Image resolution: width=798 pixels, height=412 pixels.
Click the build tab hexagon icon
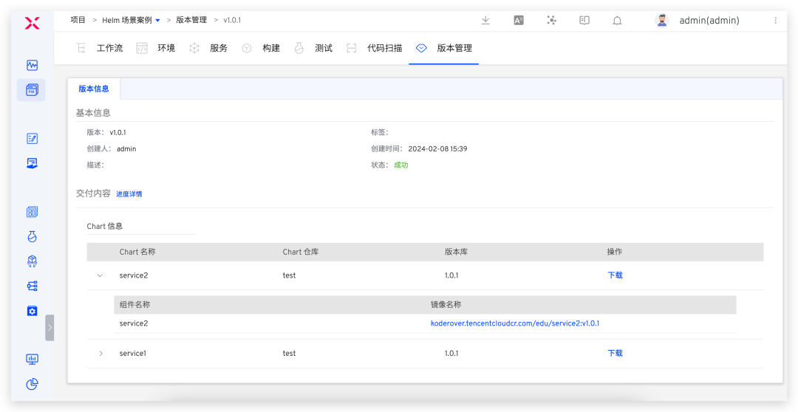247,48
